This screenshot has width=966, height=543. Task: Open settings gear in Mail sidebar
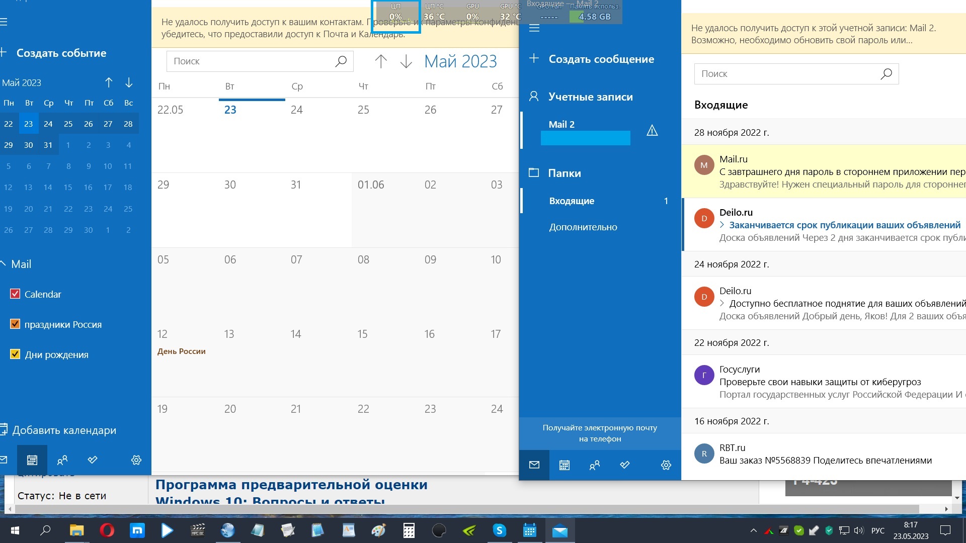(666, 465)
